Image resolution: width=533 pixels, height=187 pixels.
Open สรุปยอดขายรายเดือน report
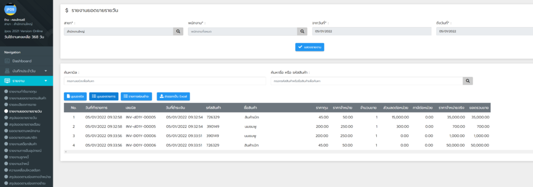tap(25, 125)
